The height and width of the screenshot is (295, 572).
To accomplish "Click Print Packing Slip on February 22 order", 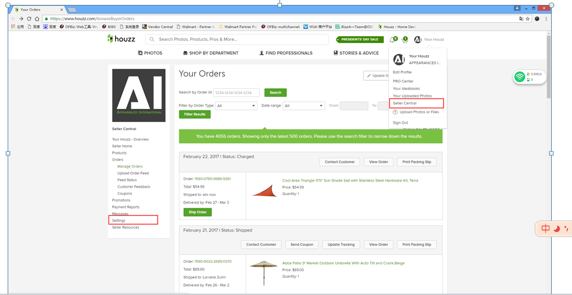I will [x=417, y=162].
